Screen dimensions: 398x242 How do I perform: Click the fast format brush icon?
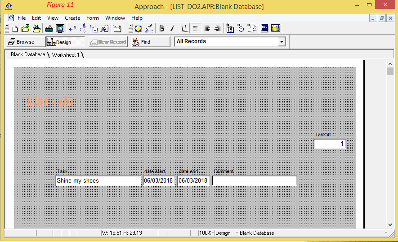click(x=149, y=28)
